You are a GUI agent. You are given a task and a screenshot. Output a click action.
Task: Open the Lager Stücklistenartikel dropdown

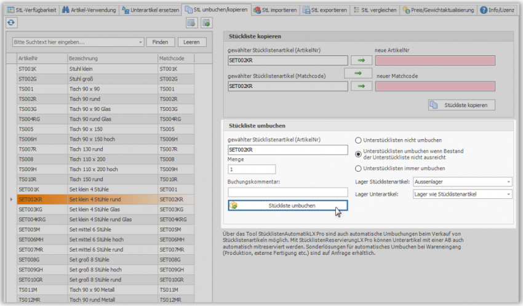pos(462,182)
